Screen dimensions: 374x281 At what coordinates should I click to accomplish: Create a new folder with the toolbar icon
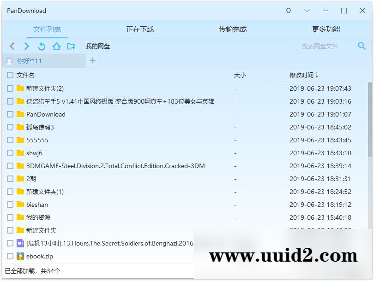click(x=71, y=46)
